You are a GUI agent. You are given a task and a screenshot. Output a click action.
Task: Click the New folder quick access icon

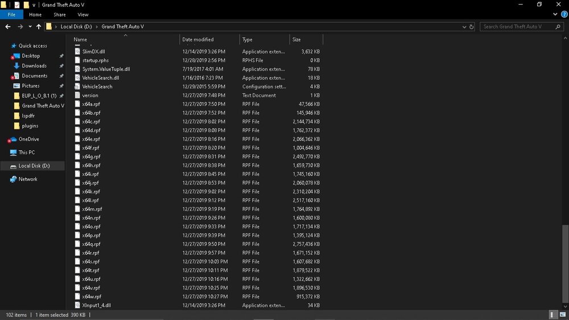tap(26, 5)
